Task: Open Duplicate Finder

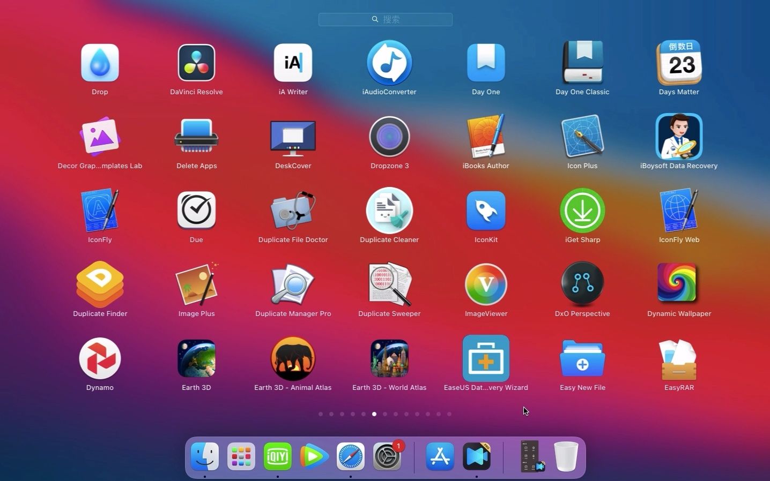Action: point(100,284)
